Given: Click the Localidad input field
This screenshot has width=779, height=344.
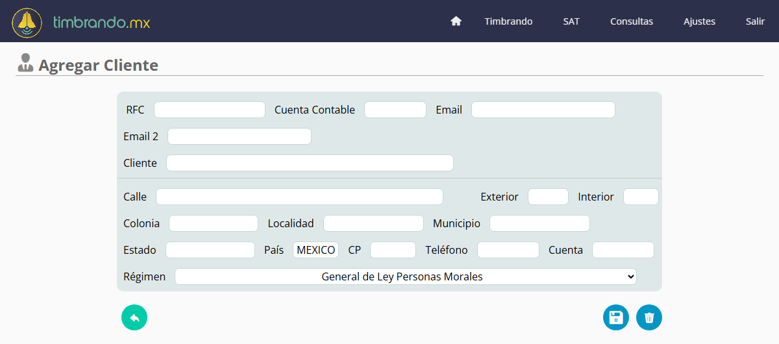Looking at the screenshot, I should (x=373, y=223).
